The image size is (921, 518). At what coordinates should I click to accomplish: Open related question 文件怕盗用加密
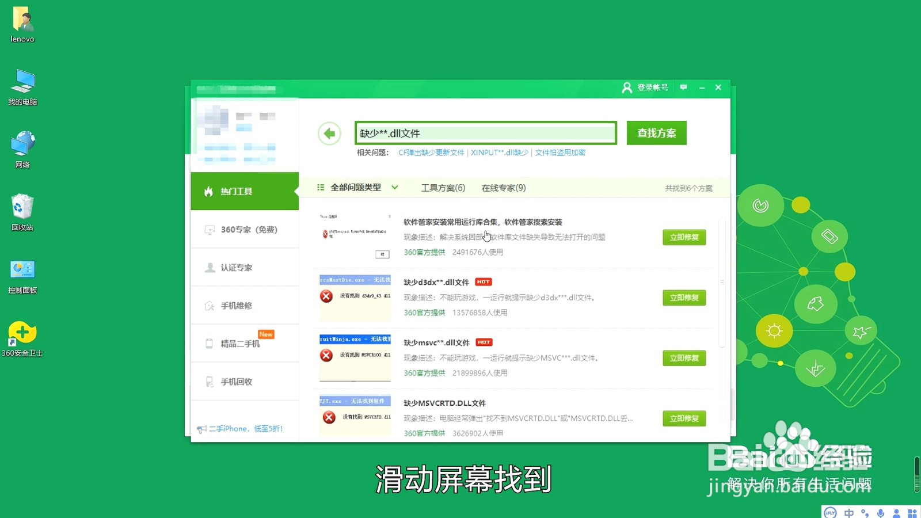(x=560, y=153)
